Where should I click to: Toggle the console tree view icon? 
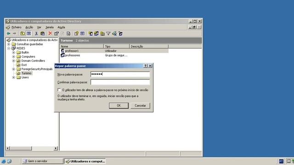click(28, 33)
